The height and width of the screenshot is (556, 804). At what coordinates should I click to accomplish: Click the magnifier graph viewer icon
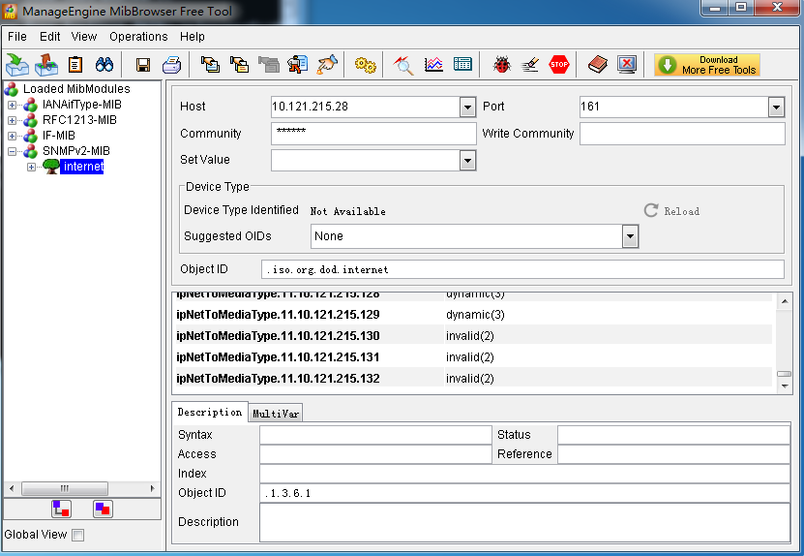click(x=403, y=65)
